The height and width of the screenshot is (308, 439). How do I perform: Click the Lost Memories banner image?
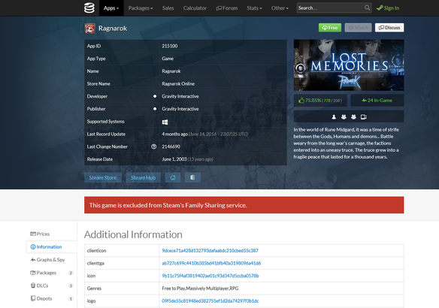point(349,65)
